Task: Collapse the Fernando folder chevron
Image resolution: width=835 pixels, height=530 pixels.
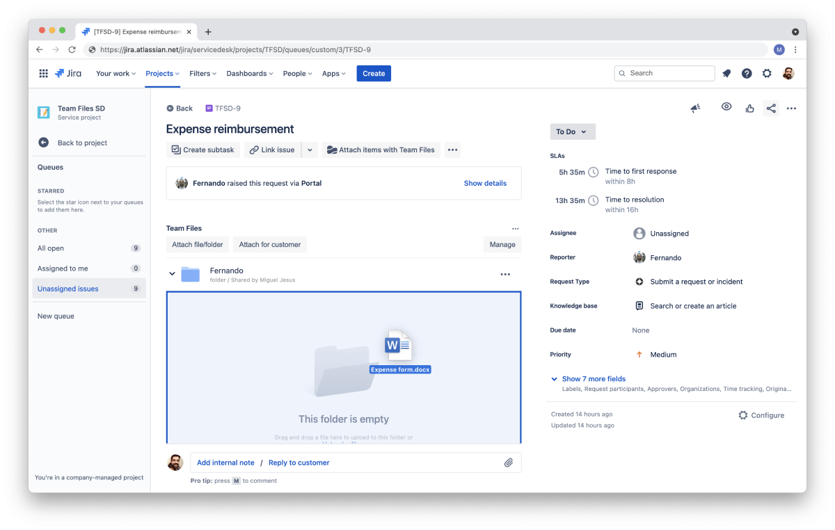Action: coord(173,274)
